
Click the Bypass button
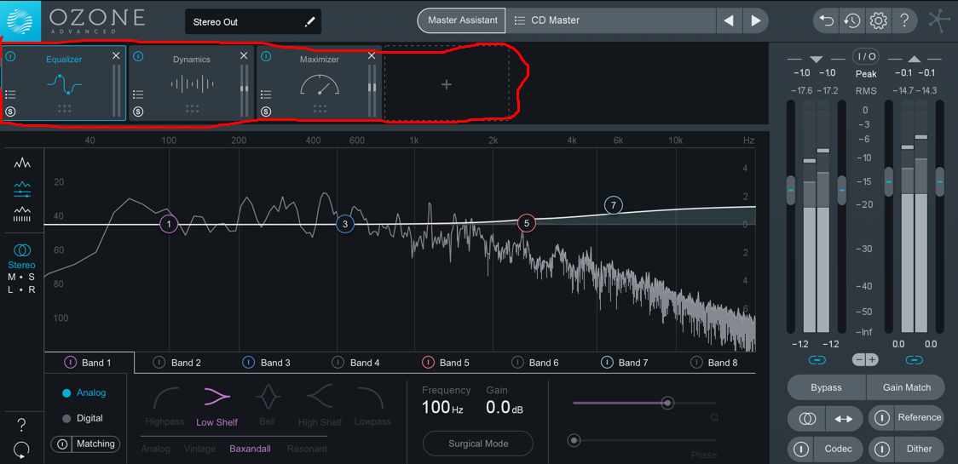(826, 387)
